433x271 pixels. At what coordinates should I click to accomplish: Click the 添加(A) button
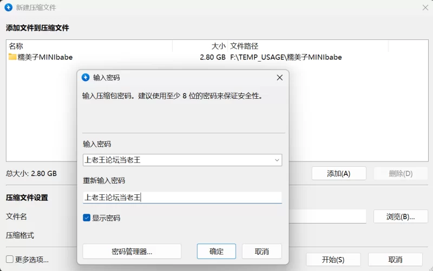pos(339,173)
